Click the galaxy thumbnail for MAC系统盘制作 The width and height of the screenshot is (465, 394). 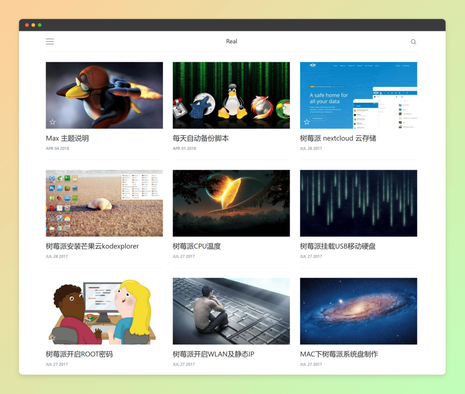tap(358, 311)
